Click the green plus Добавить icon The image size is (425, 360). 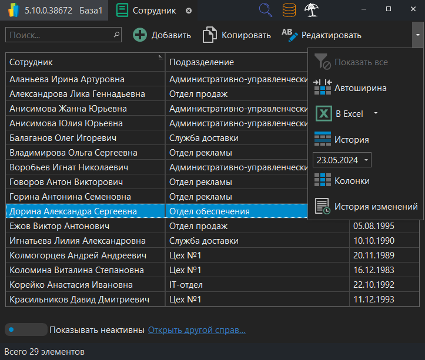pyautogui.click(x=140, y=35)
